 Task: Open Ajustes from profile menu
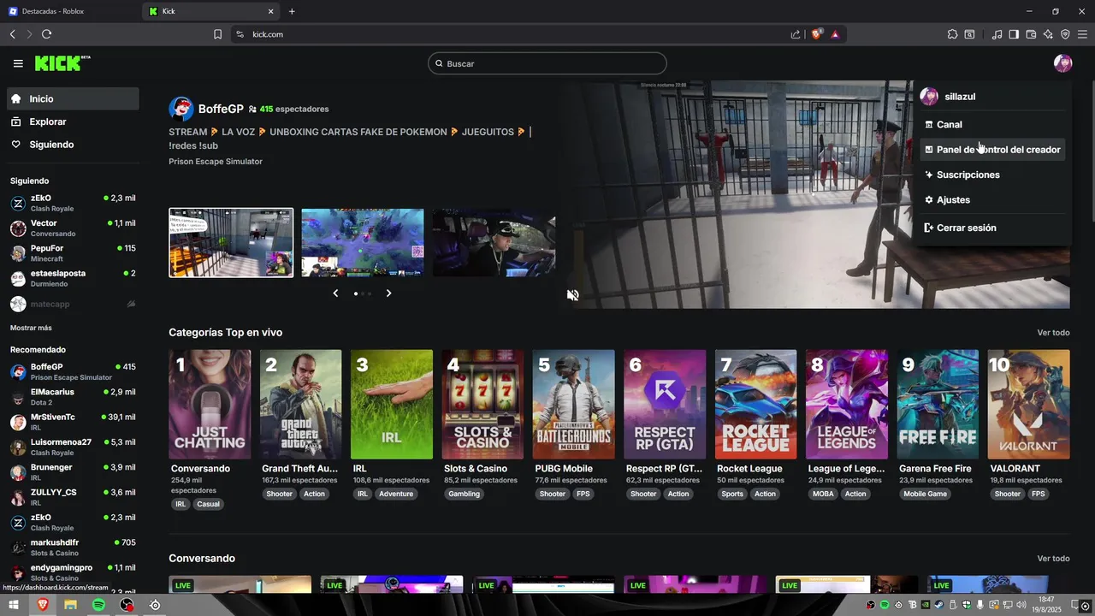(x=993, y=199)
